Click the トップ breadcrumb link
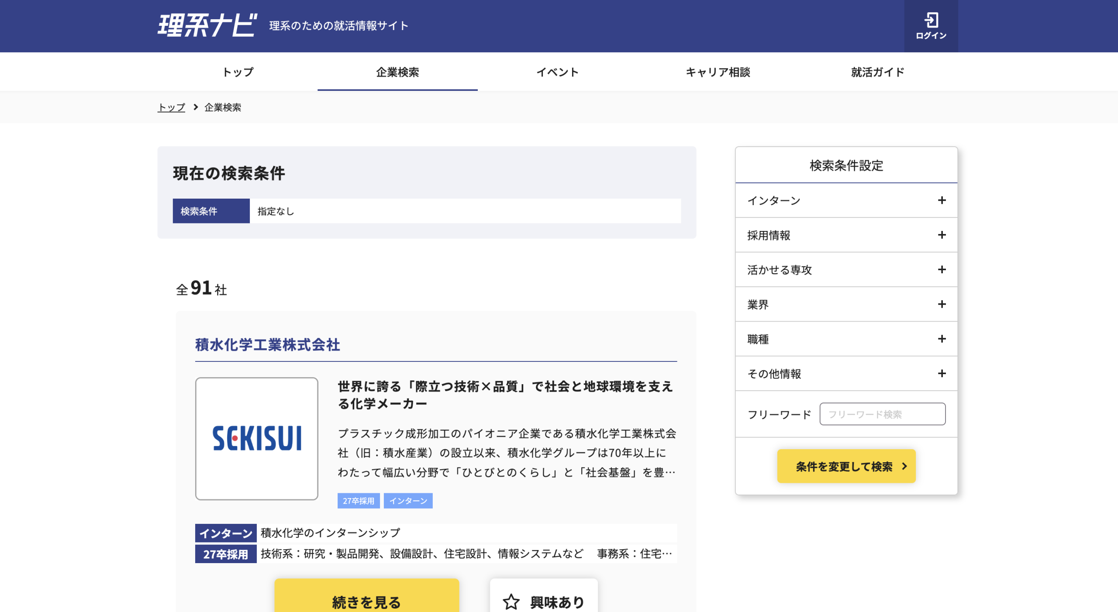The image size is (1118, 612). 171,107
